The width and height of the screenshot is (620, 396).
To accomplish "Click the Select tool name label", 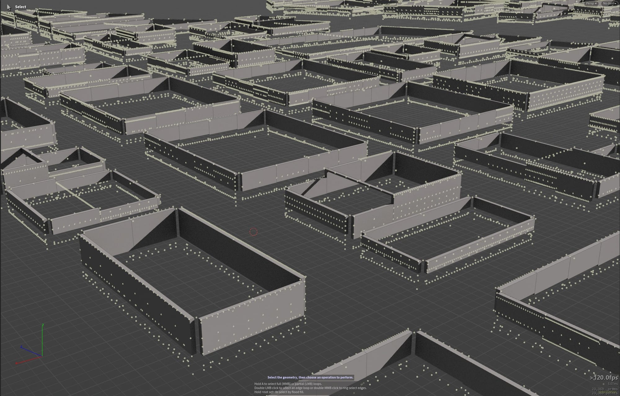I will pyautogui.click(x=20, y=7).
